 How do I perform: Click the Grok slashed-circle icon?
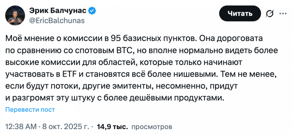click(269, 14)
